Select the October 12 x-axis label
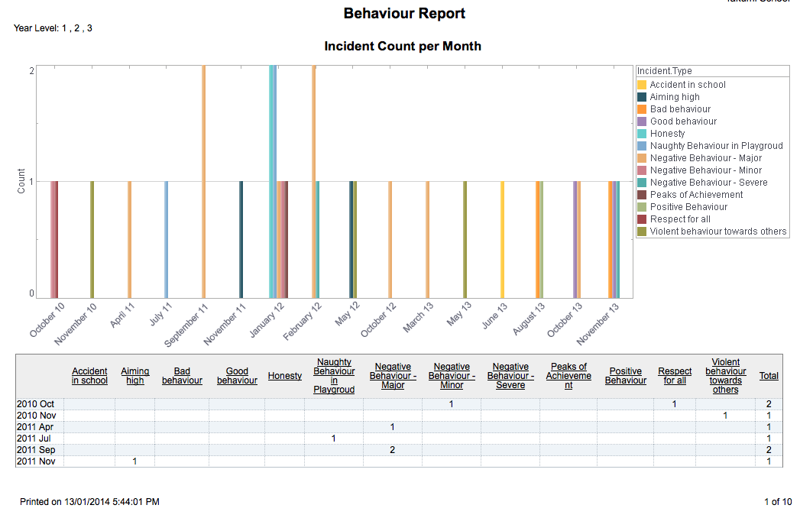The width and height of the screenshot is (800, 518). point(378,320)
